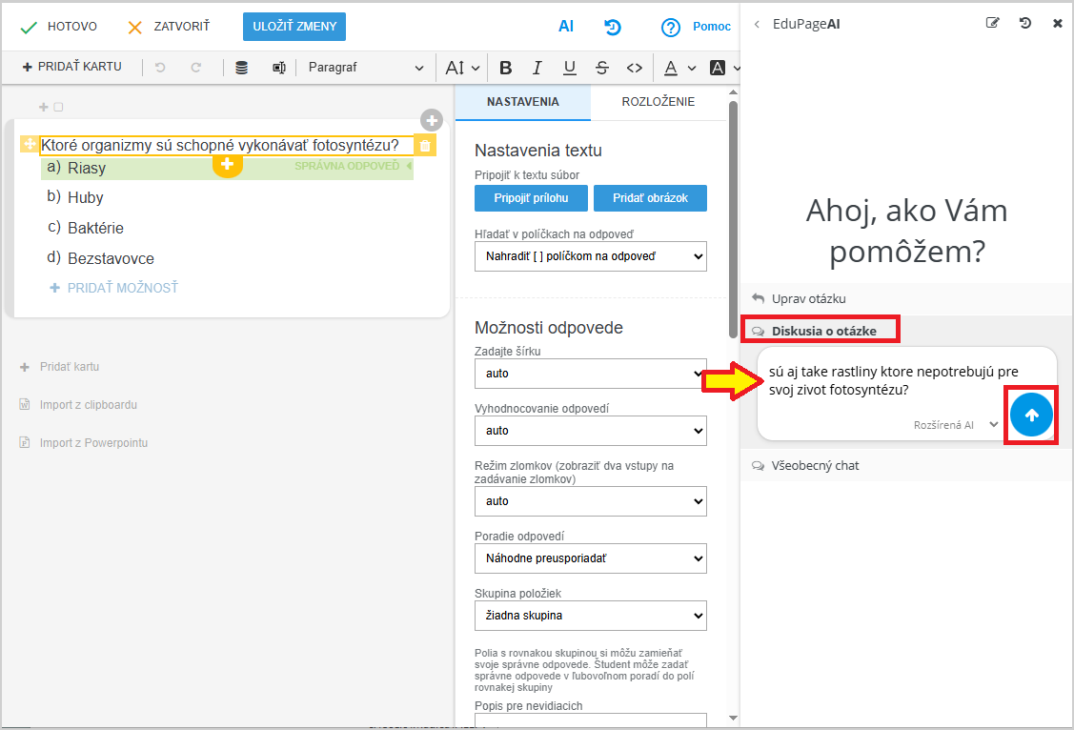1074x730 pixels.
Task: Open the Paragraf style dropdown
Action: click(366, 68)
